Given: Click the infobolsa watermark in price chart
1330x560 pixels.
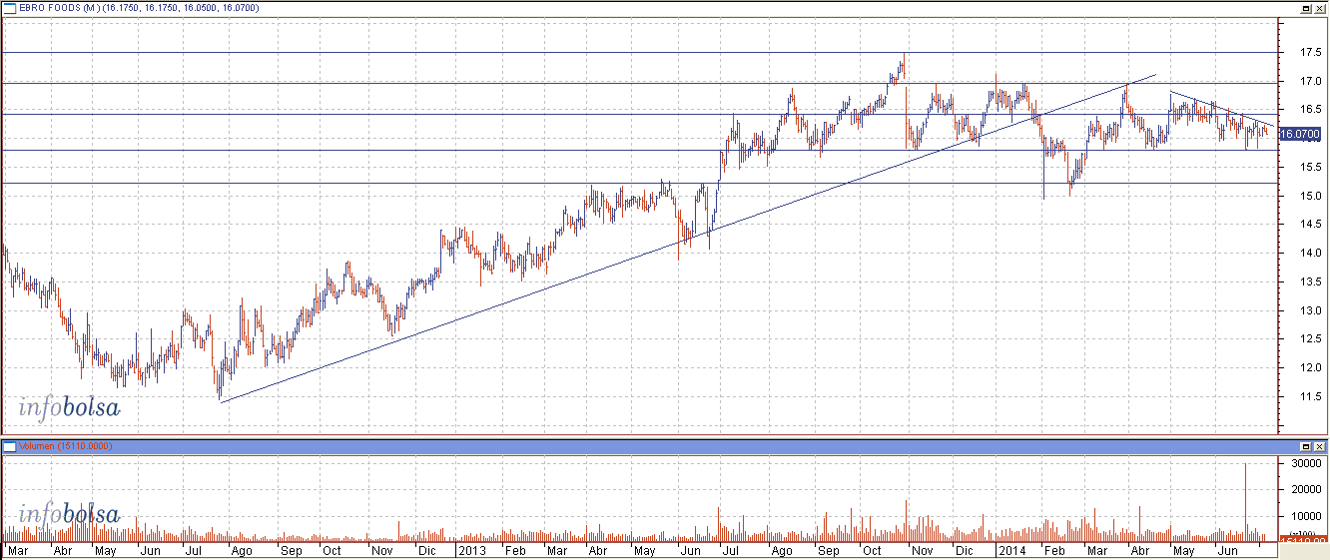Looking at the screenshot, I should pos(69,406).
